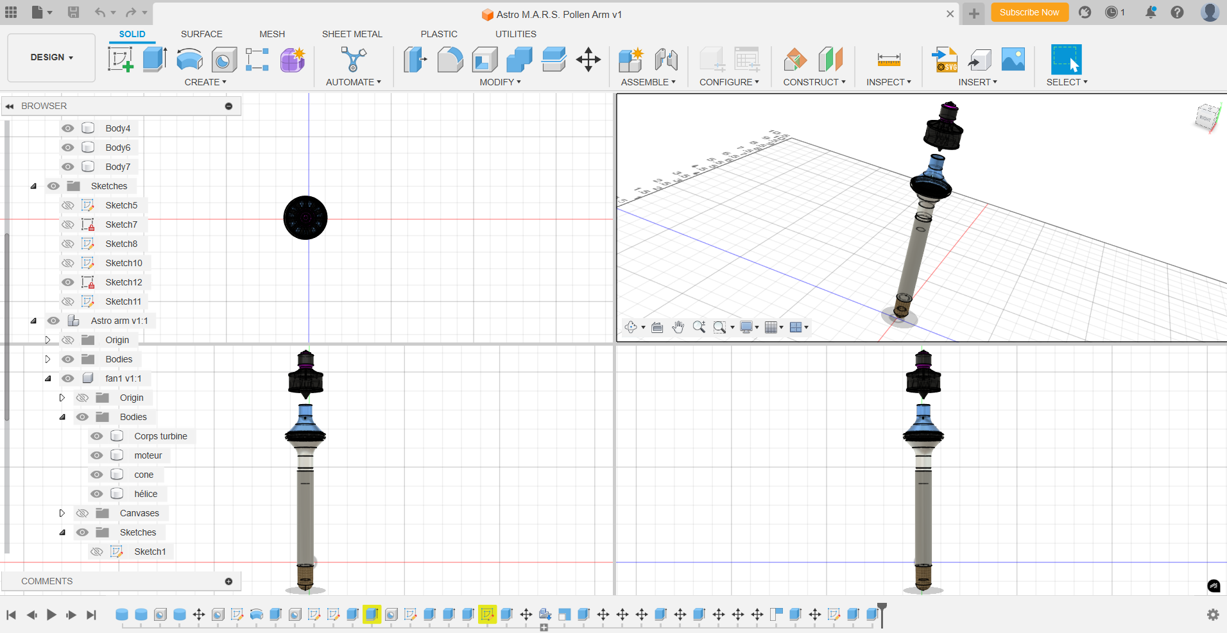Select the SOLID tab
This screenshot has width=1227, height=633.
click(x=132, y=34)
